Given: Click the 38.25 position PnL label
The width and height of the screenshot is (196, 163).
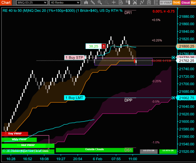Looking at the screenshot, I should (93, 47).
